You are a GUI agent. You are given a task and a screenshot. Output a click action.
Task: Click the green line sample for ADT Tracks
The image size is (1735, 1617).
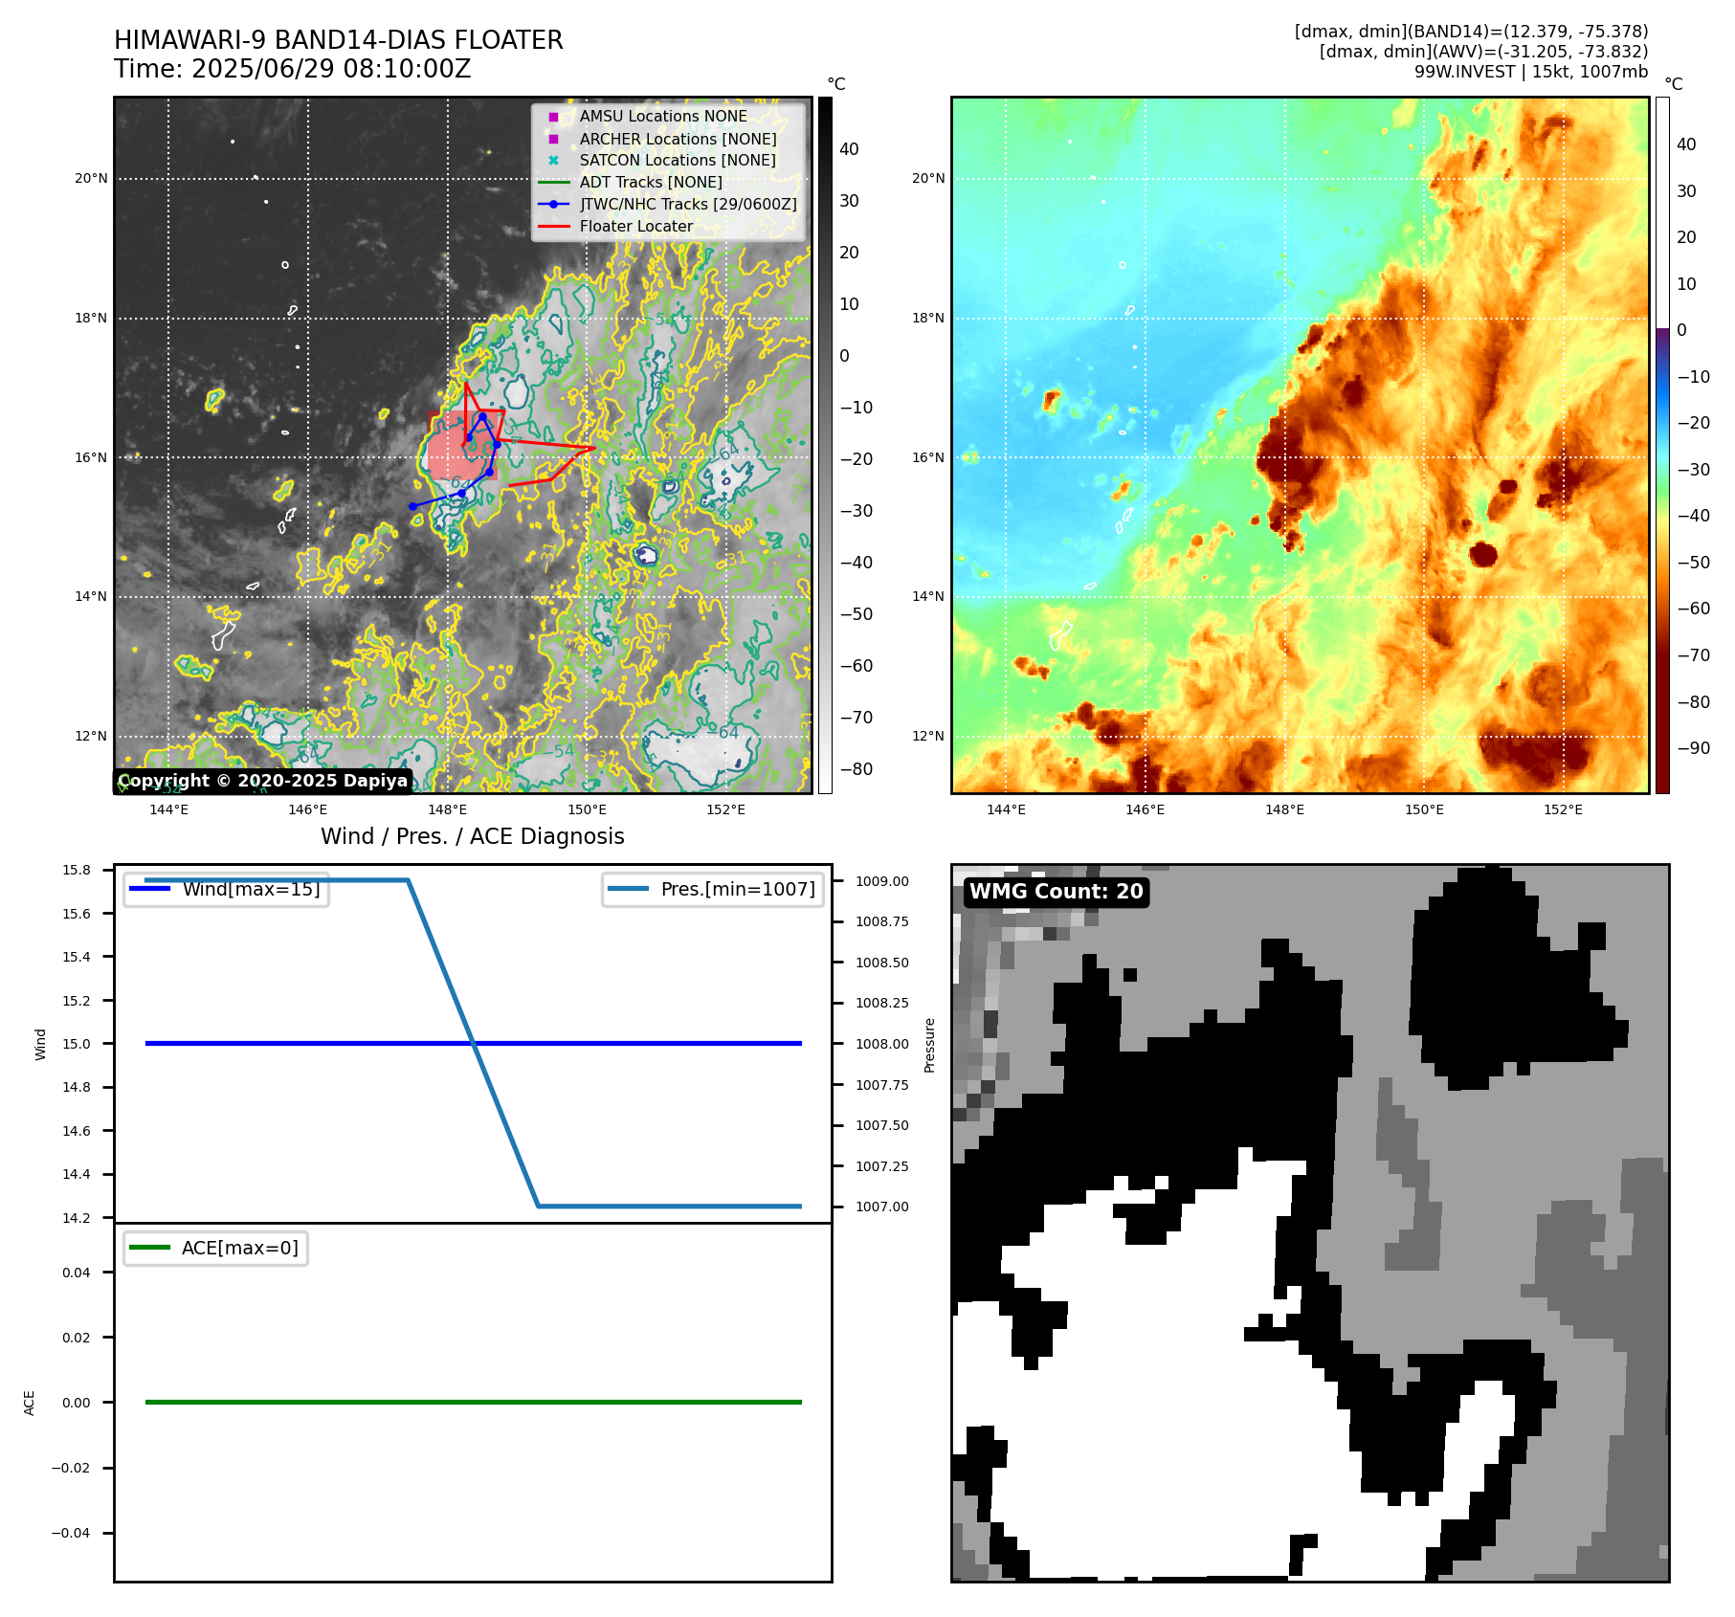[x=553, y=183]
